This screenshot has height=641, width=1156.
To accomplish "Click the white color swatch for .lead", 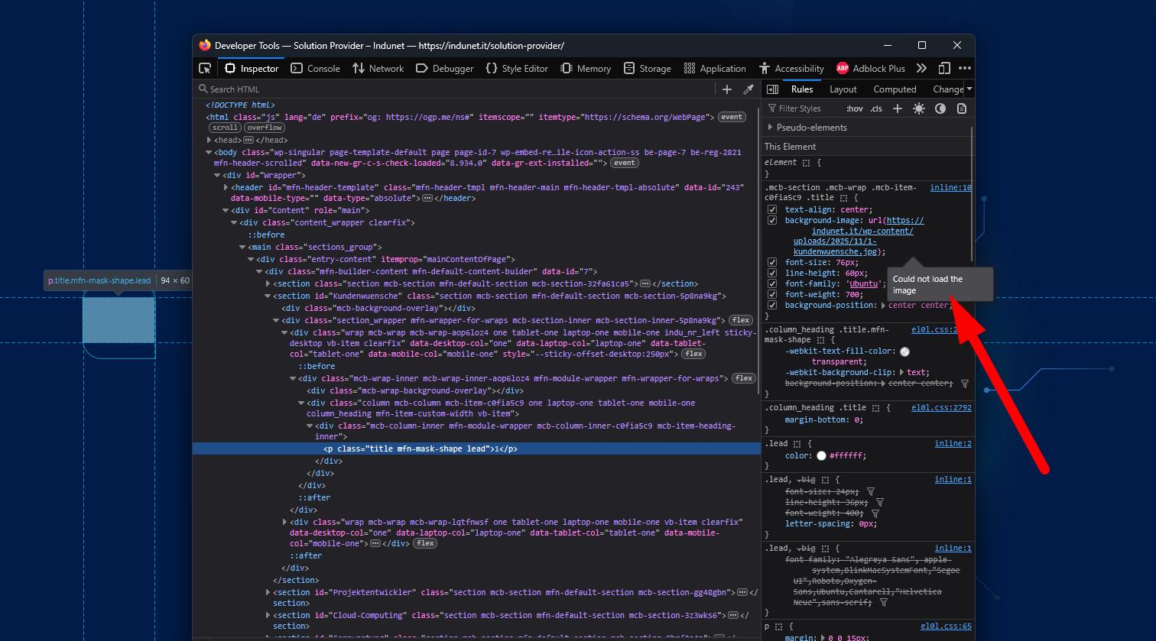I will (821, 455).
